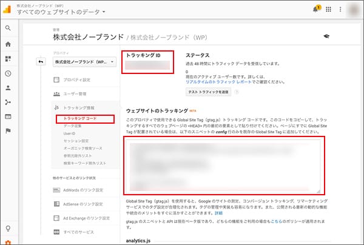Open the three-dot more options menu
This screenshot has width=364, height=245.
(x=340, y=9)
